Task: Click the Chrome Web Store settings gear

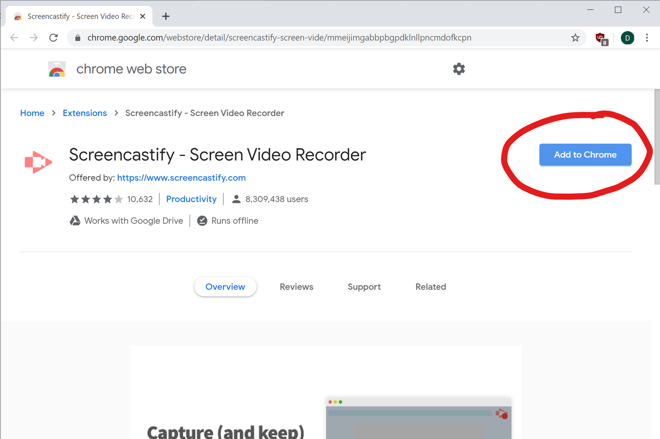Action: click(459, 69)
